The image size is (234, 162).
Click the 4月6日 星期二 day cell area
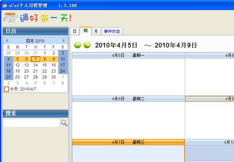tap(128, 120)
